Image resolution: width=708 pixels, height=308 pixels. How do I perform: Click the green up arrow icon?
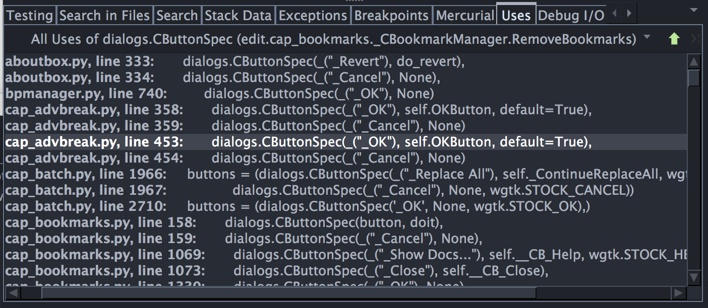(674, 39)
